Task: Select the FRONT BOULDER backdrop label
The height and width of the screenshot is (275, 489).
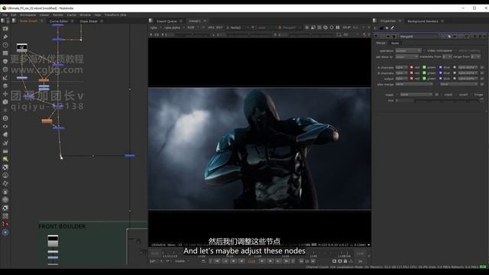Action: (62, 226)
